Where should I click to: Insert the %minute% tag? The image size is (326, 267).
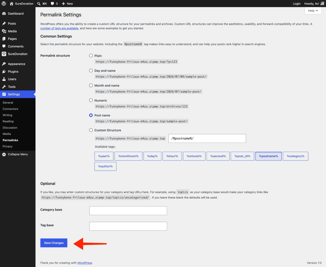[194, 156]
